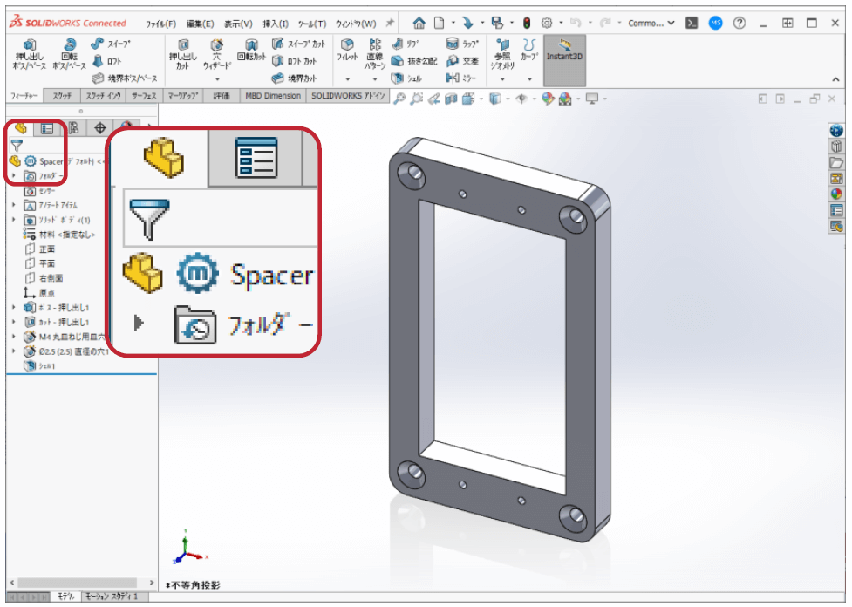This screenshot has height=607, width=852.
Task: Open the Help question mark icon
Action: point(739,23)
